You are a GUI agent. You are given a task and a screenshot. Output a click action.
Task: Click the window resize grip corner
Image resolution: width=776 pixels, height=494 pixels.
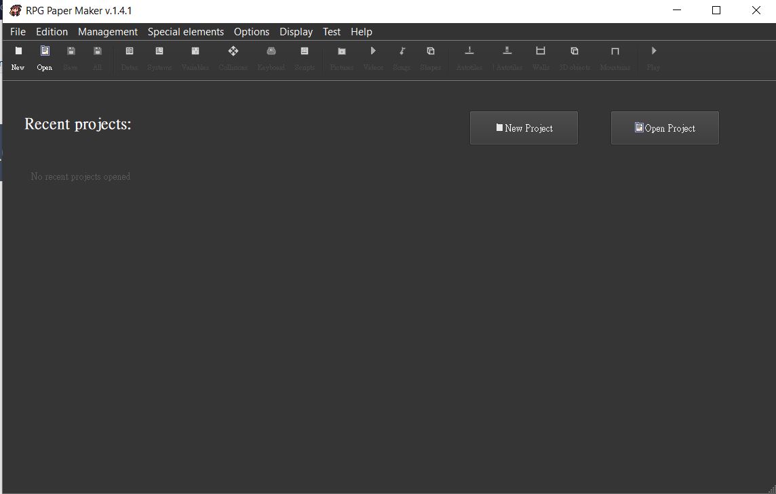click(x=771, y=489)
